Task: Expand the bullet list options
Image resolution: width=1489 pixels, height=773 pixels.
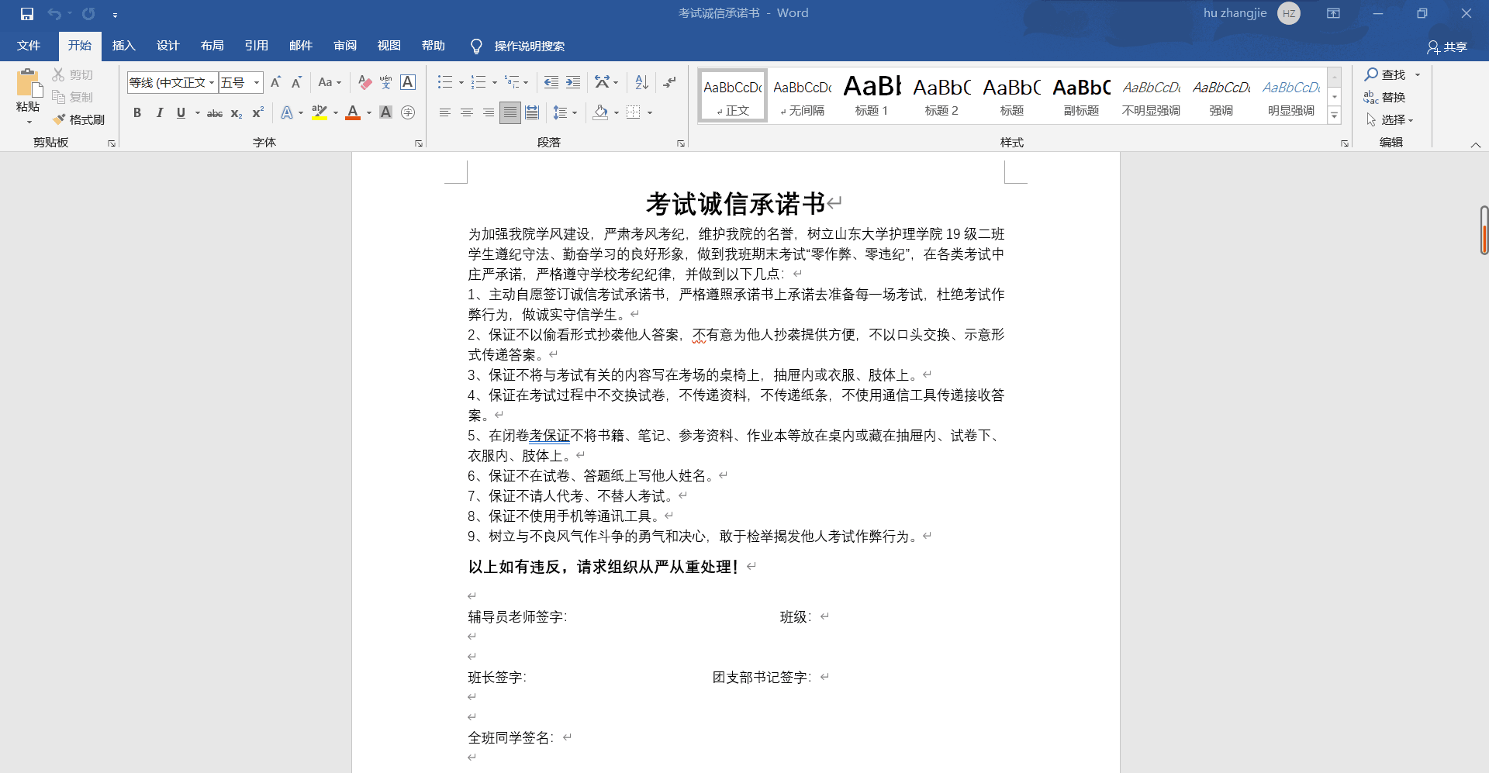Action: point(461,82)
